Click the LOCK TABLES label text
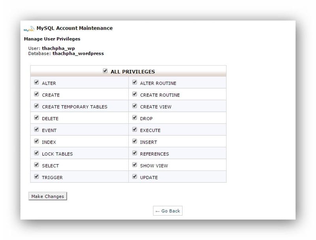 click(x=57, y=154)
